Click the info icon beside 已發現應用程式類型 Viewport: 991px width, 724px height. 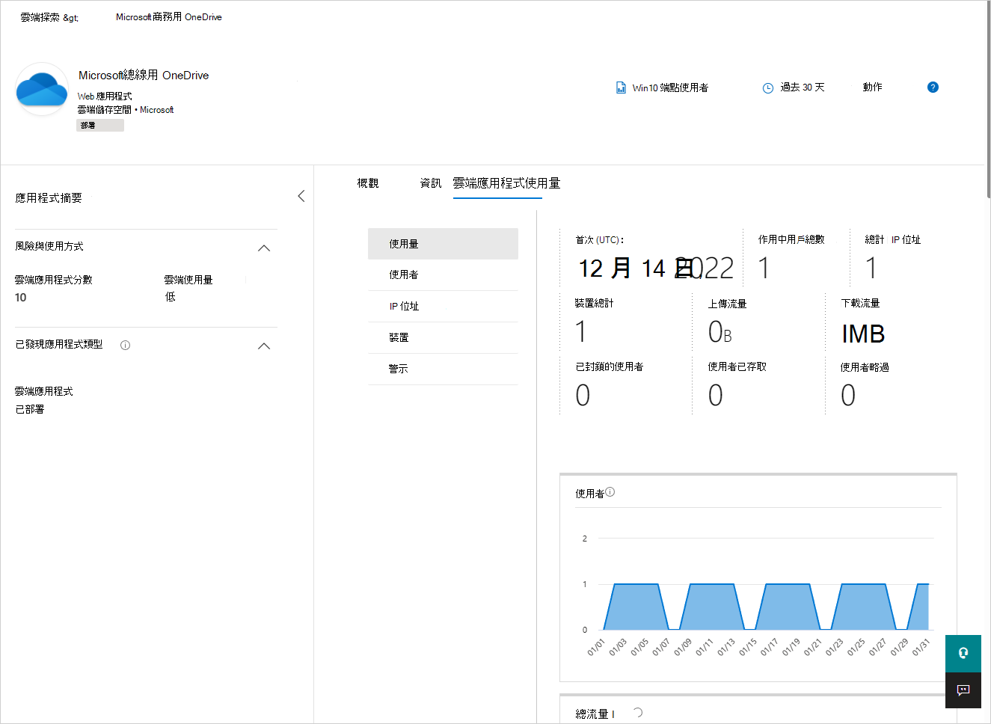point(125,345)
